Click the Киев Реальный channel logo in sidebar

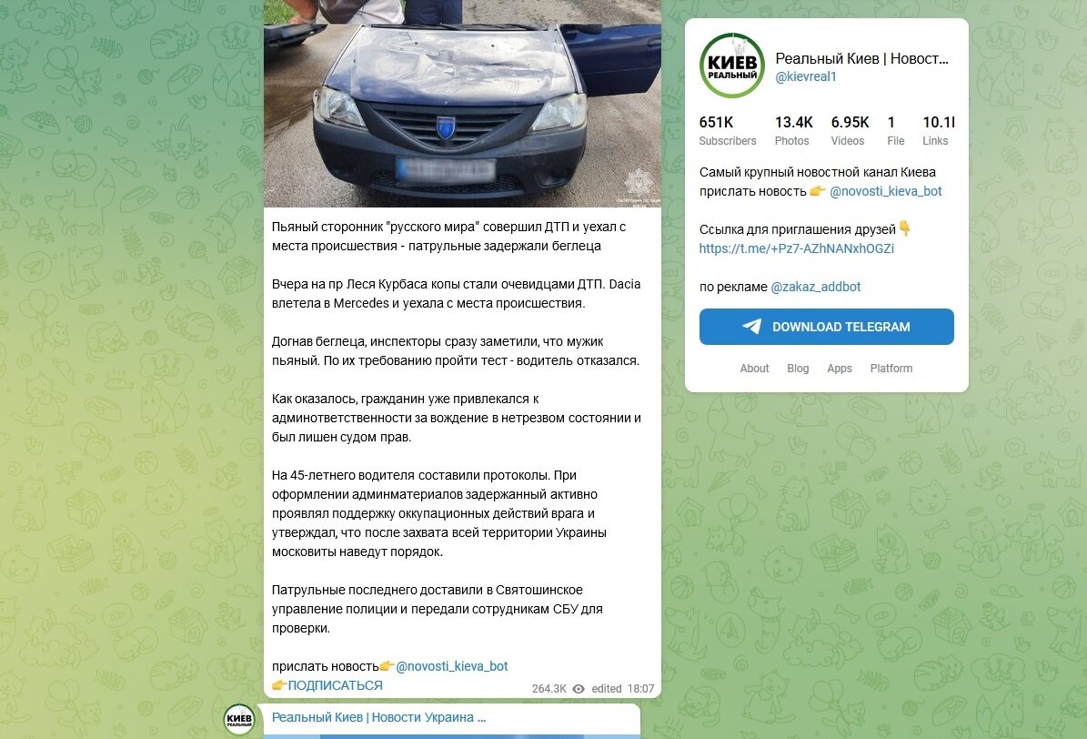(x=731, y=66)
